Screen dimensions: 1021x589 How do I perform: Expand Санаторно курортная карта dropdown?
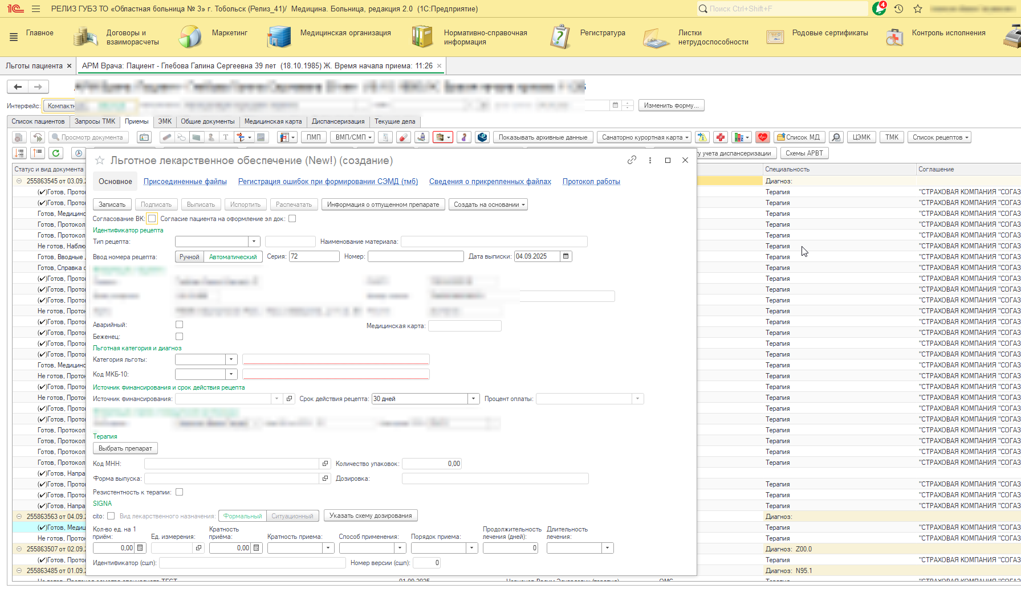click(x=645, y=137)
